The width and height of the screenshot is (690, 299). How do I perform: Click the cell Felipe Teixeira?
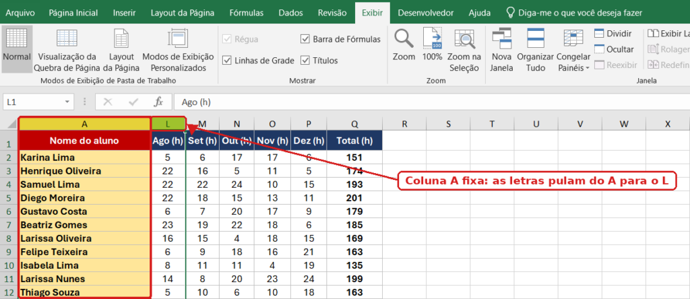pos(84,252)
